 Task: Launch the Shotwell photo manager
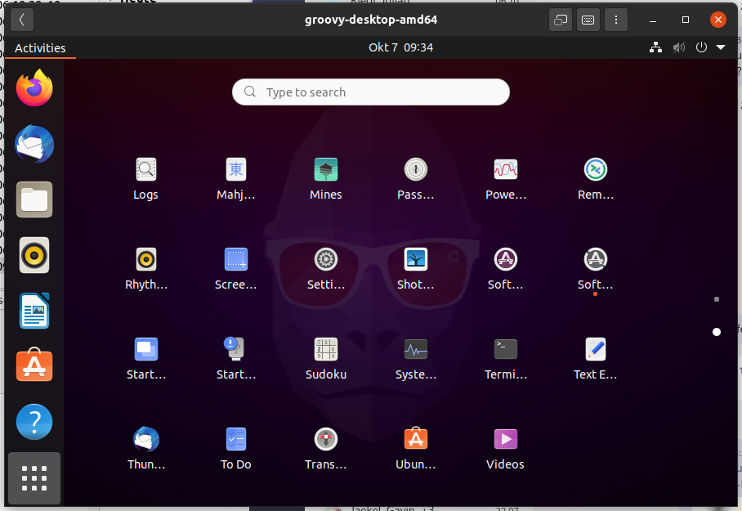[415, 269]
